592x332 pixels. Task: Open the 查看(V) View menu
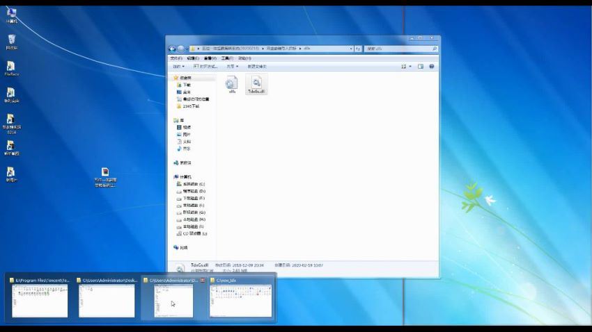(x=210, y=58)
